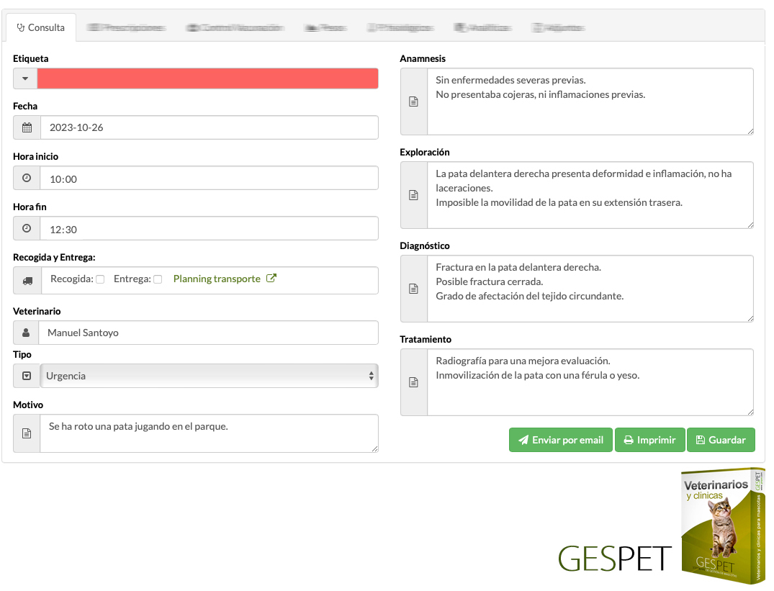Click the document icon beside Tratamiento

pos(414,382)
